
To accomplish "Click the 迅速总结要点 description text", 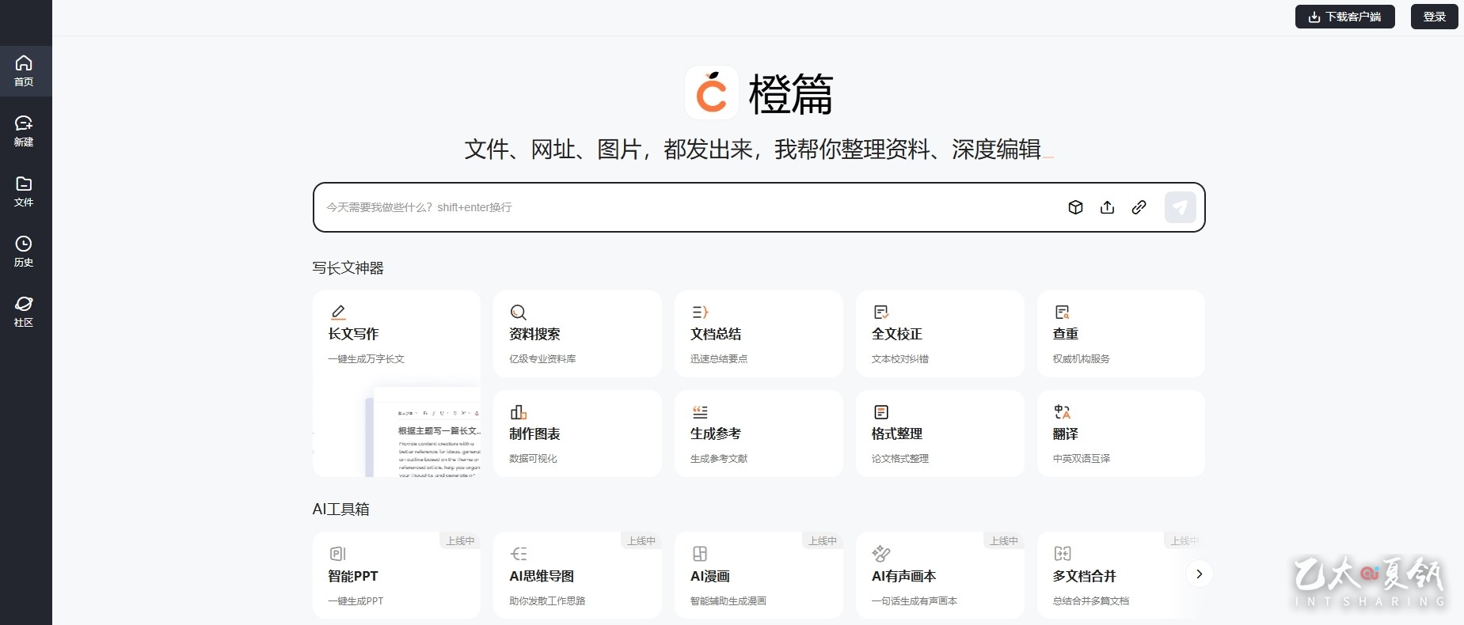I will 719,359.
